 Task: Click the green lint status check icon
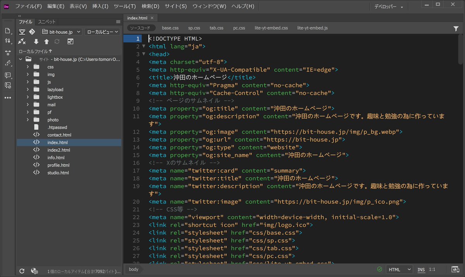point(379,269)
